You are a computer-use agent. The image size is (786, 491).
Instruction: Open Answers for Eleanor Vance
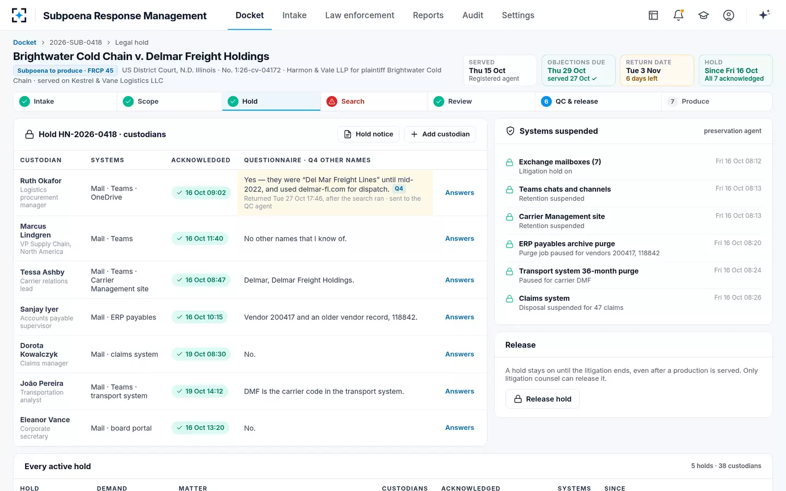[460, 428]
